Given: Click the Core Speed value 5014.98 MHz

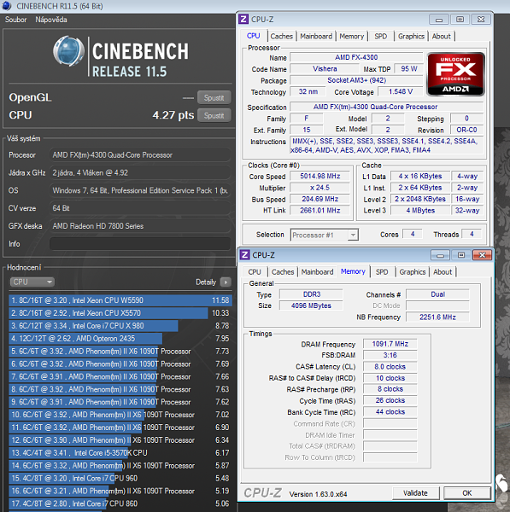Looking at the screenshot, I should (x=320, y=177).
